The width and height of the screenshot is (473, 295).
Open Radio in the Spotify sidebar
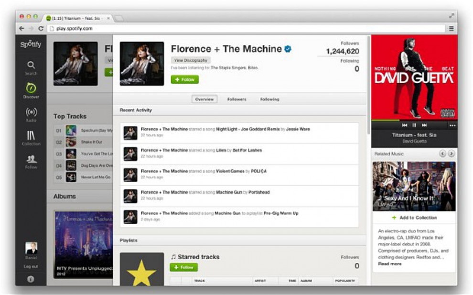(31, 115)
